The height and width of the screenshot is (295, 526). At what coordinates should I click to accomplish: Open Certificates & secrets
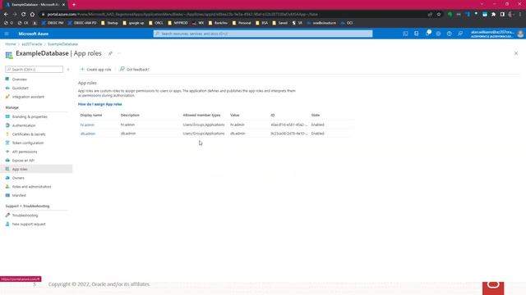pos(29,134)
